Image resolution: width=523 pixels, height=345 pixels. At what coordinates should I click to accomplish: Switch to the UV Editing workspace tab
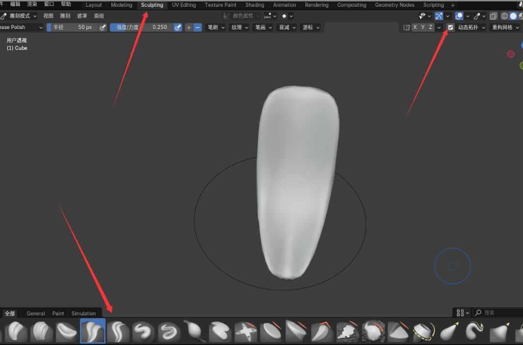click(184, 5)
